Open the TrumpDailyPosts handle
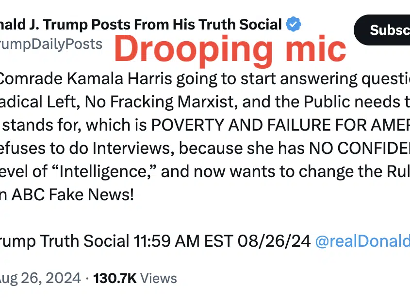The image size is (410, 298). [x=51, y=45]
